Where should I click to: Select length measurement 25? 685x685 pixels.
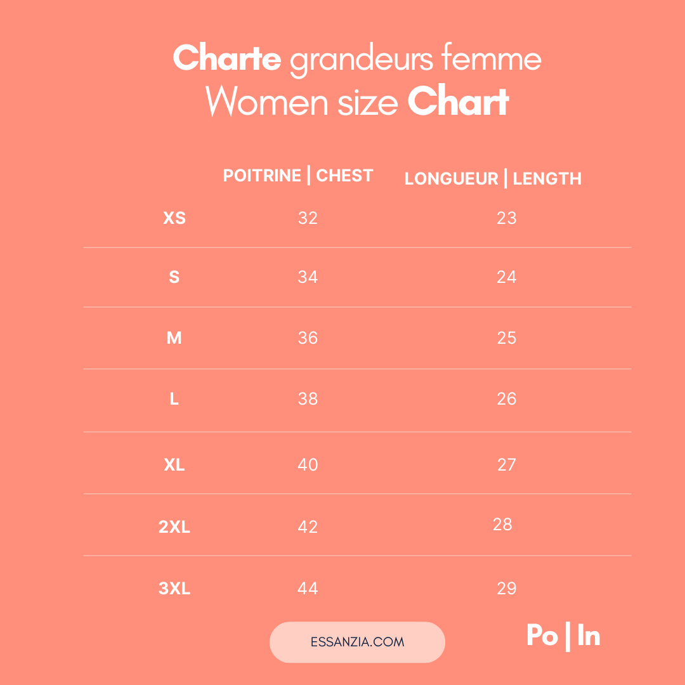[507, 338]
